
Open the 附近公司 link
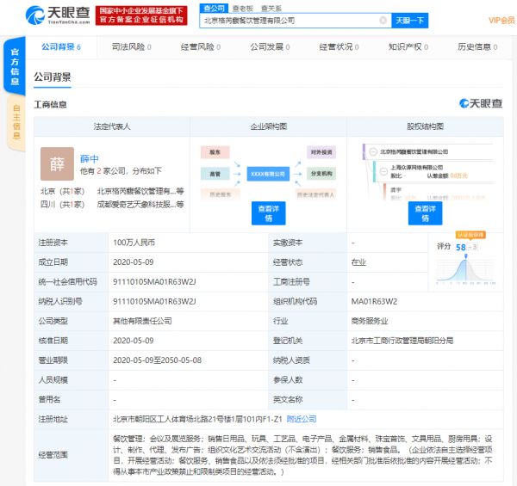tap(301, 419)
